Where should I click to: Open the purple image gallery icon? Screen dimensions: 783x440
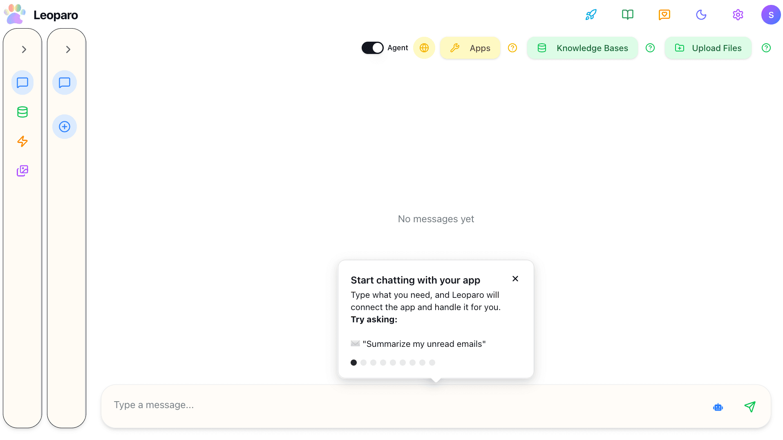pyautogui.click(x=22, y=171)
